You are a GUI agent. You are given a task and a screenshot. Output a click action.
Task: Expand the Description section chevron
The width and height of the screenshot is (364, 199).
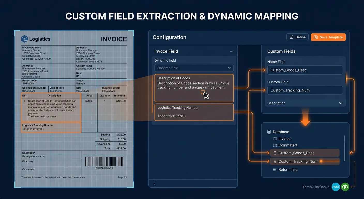pyautogui.click(x=340, y=103)
